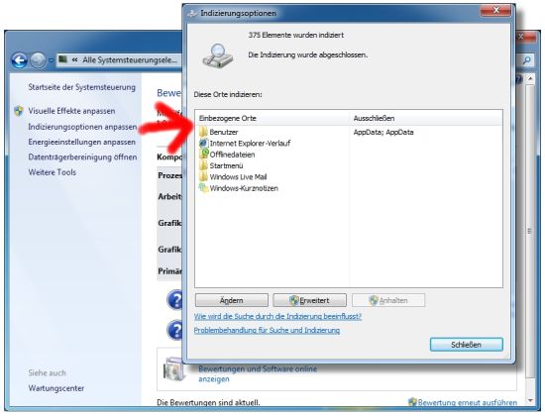
Task: Select the Startmenü folder icon
Action: [203, 165]
